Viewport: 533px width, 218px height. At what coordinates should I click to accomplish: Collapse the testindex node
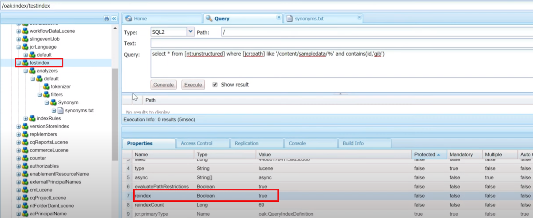pyautogui.click(x=19, y=63)
